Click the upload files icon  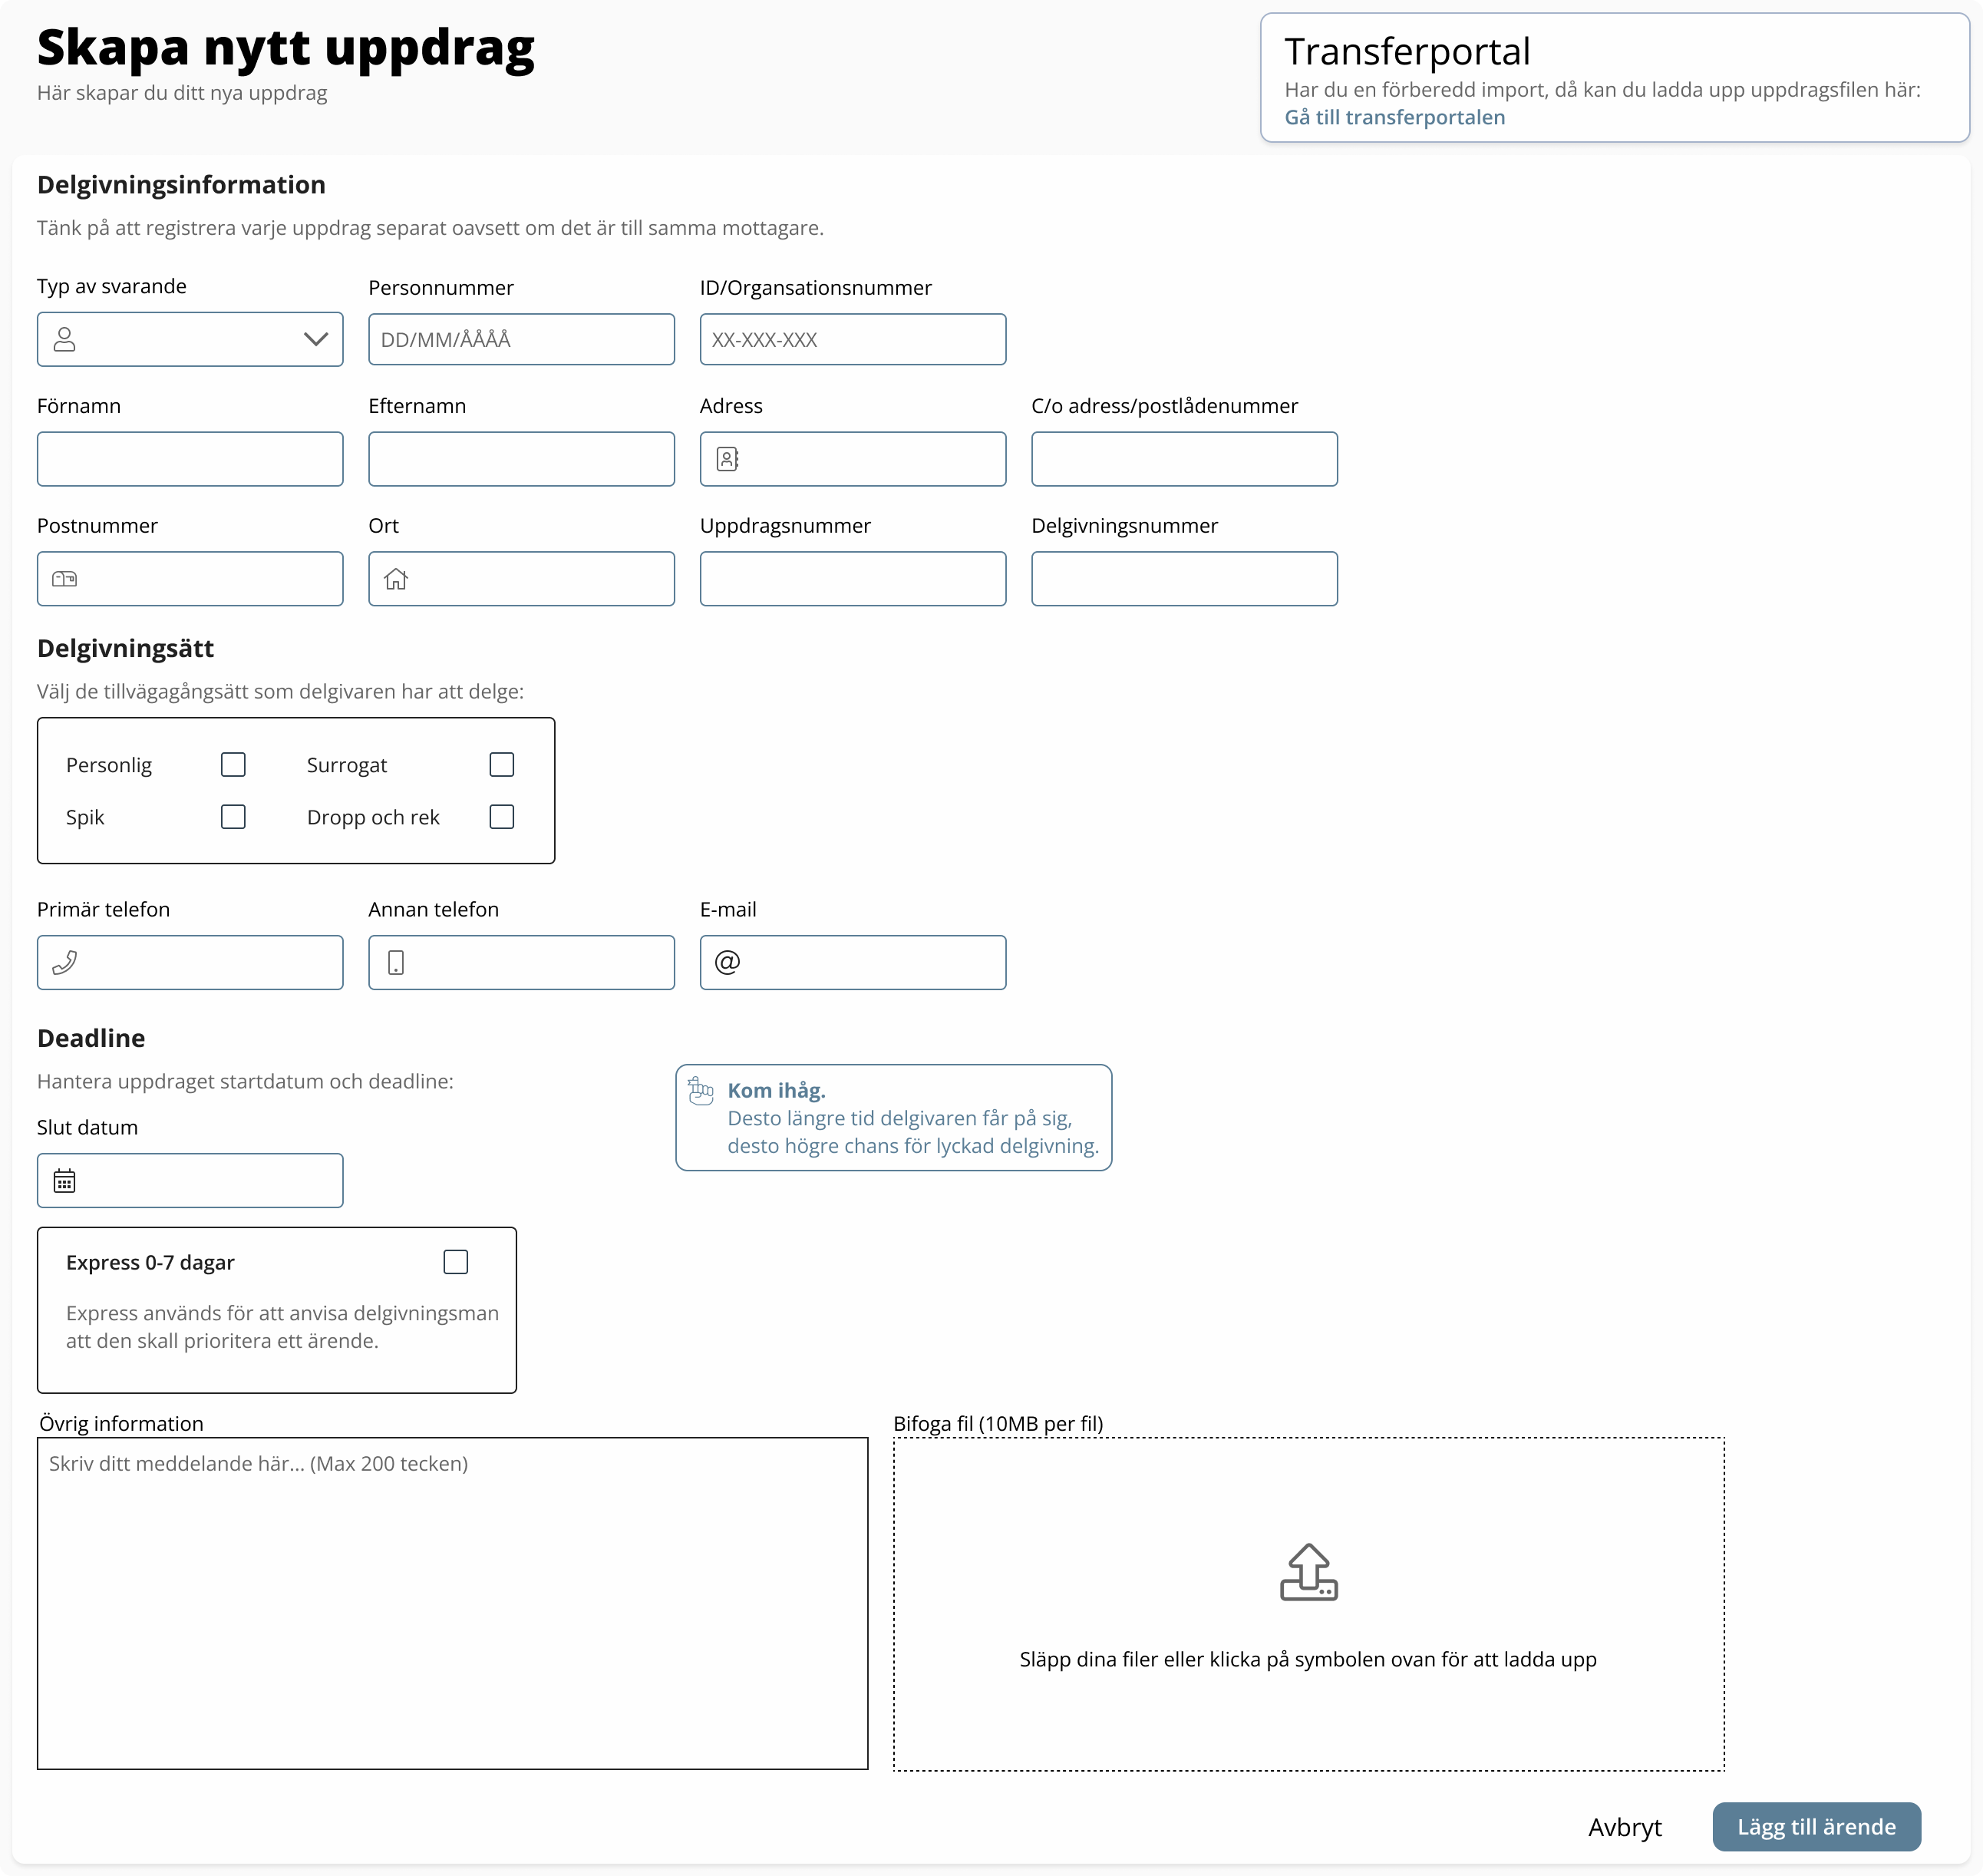click(1308, 1572)
